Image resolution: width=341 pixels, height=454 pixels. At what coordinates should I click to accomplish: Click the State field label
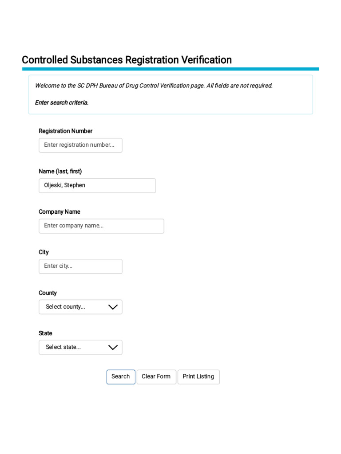pyautogui.click(x=45, y=333)
